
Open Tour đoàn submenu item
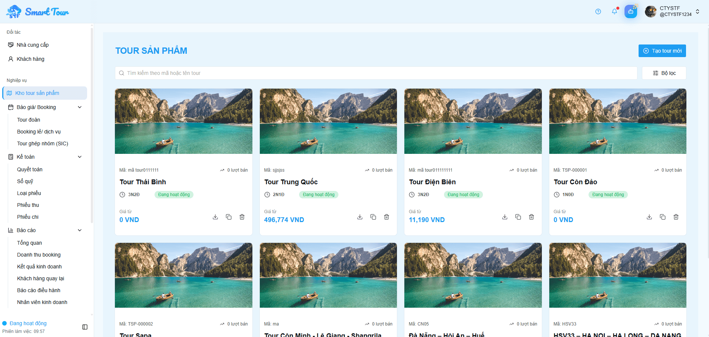(29, 120)
